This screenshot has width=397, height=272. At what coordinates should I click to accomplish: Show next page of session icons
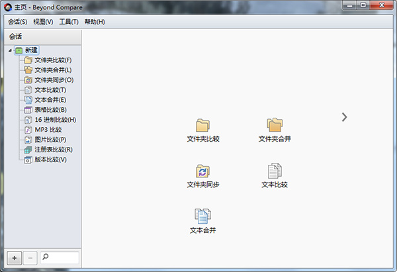coord(344,117)
